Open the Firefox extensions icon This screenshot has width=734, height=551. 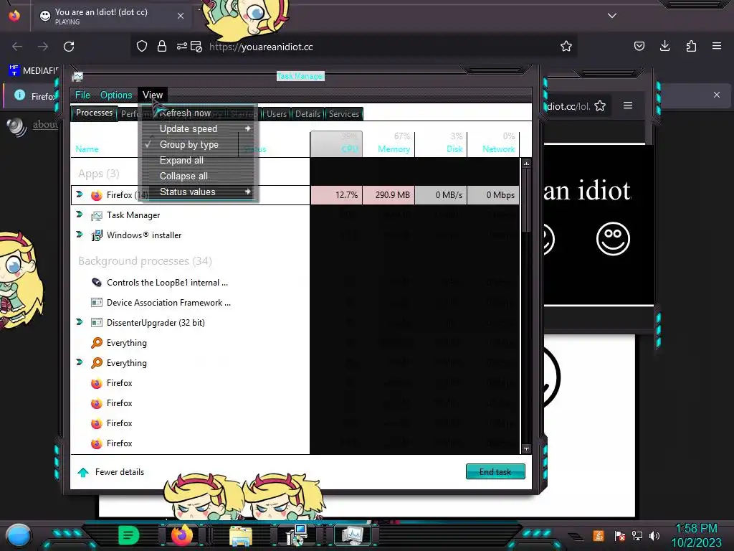click(691, 46)
